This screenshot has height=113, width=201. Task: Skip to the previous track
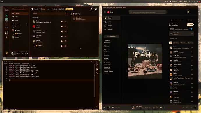coord(104,107)
